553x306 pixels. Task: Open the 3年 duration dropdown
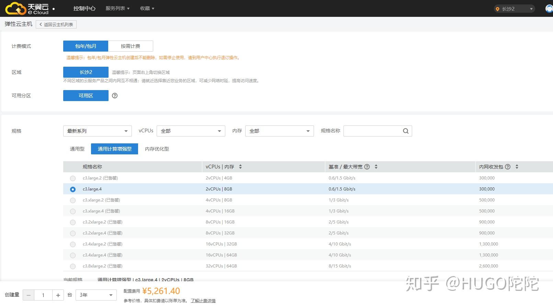point(96,295)
